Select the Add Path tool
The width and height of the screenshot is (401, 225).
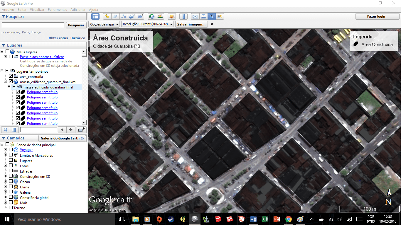pos(124,16)
